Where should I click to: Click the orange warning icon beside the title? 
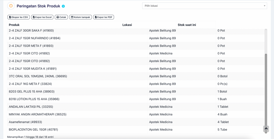[x=11, y=6]
